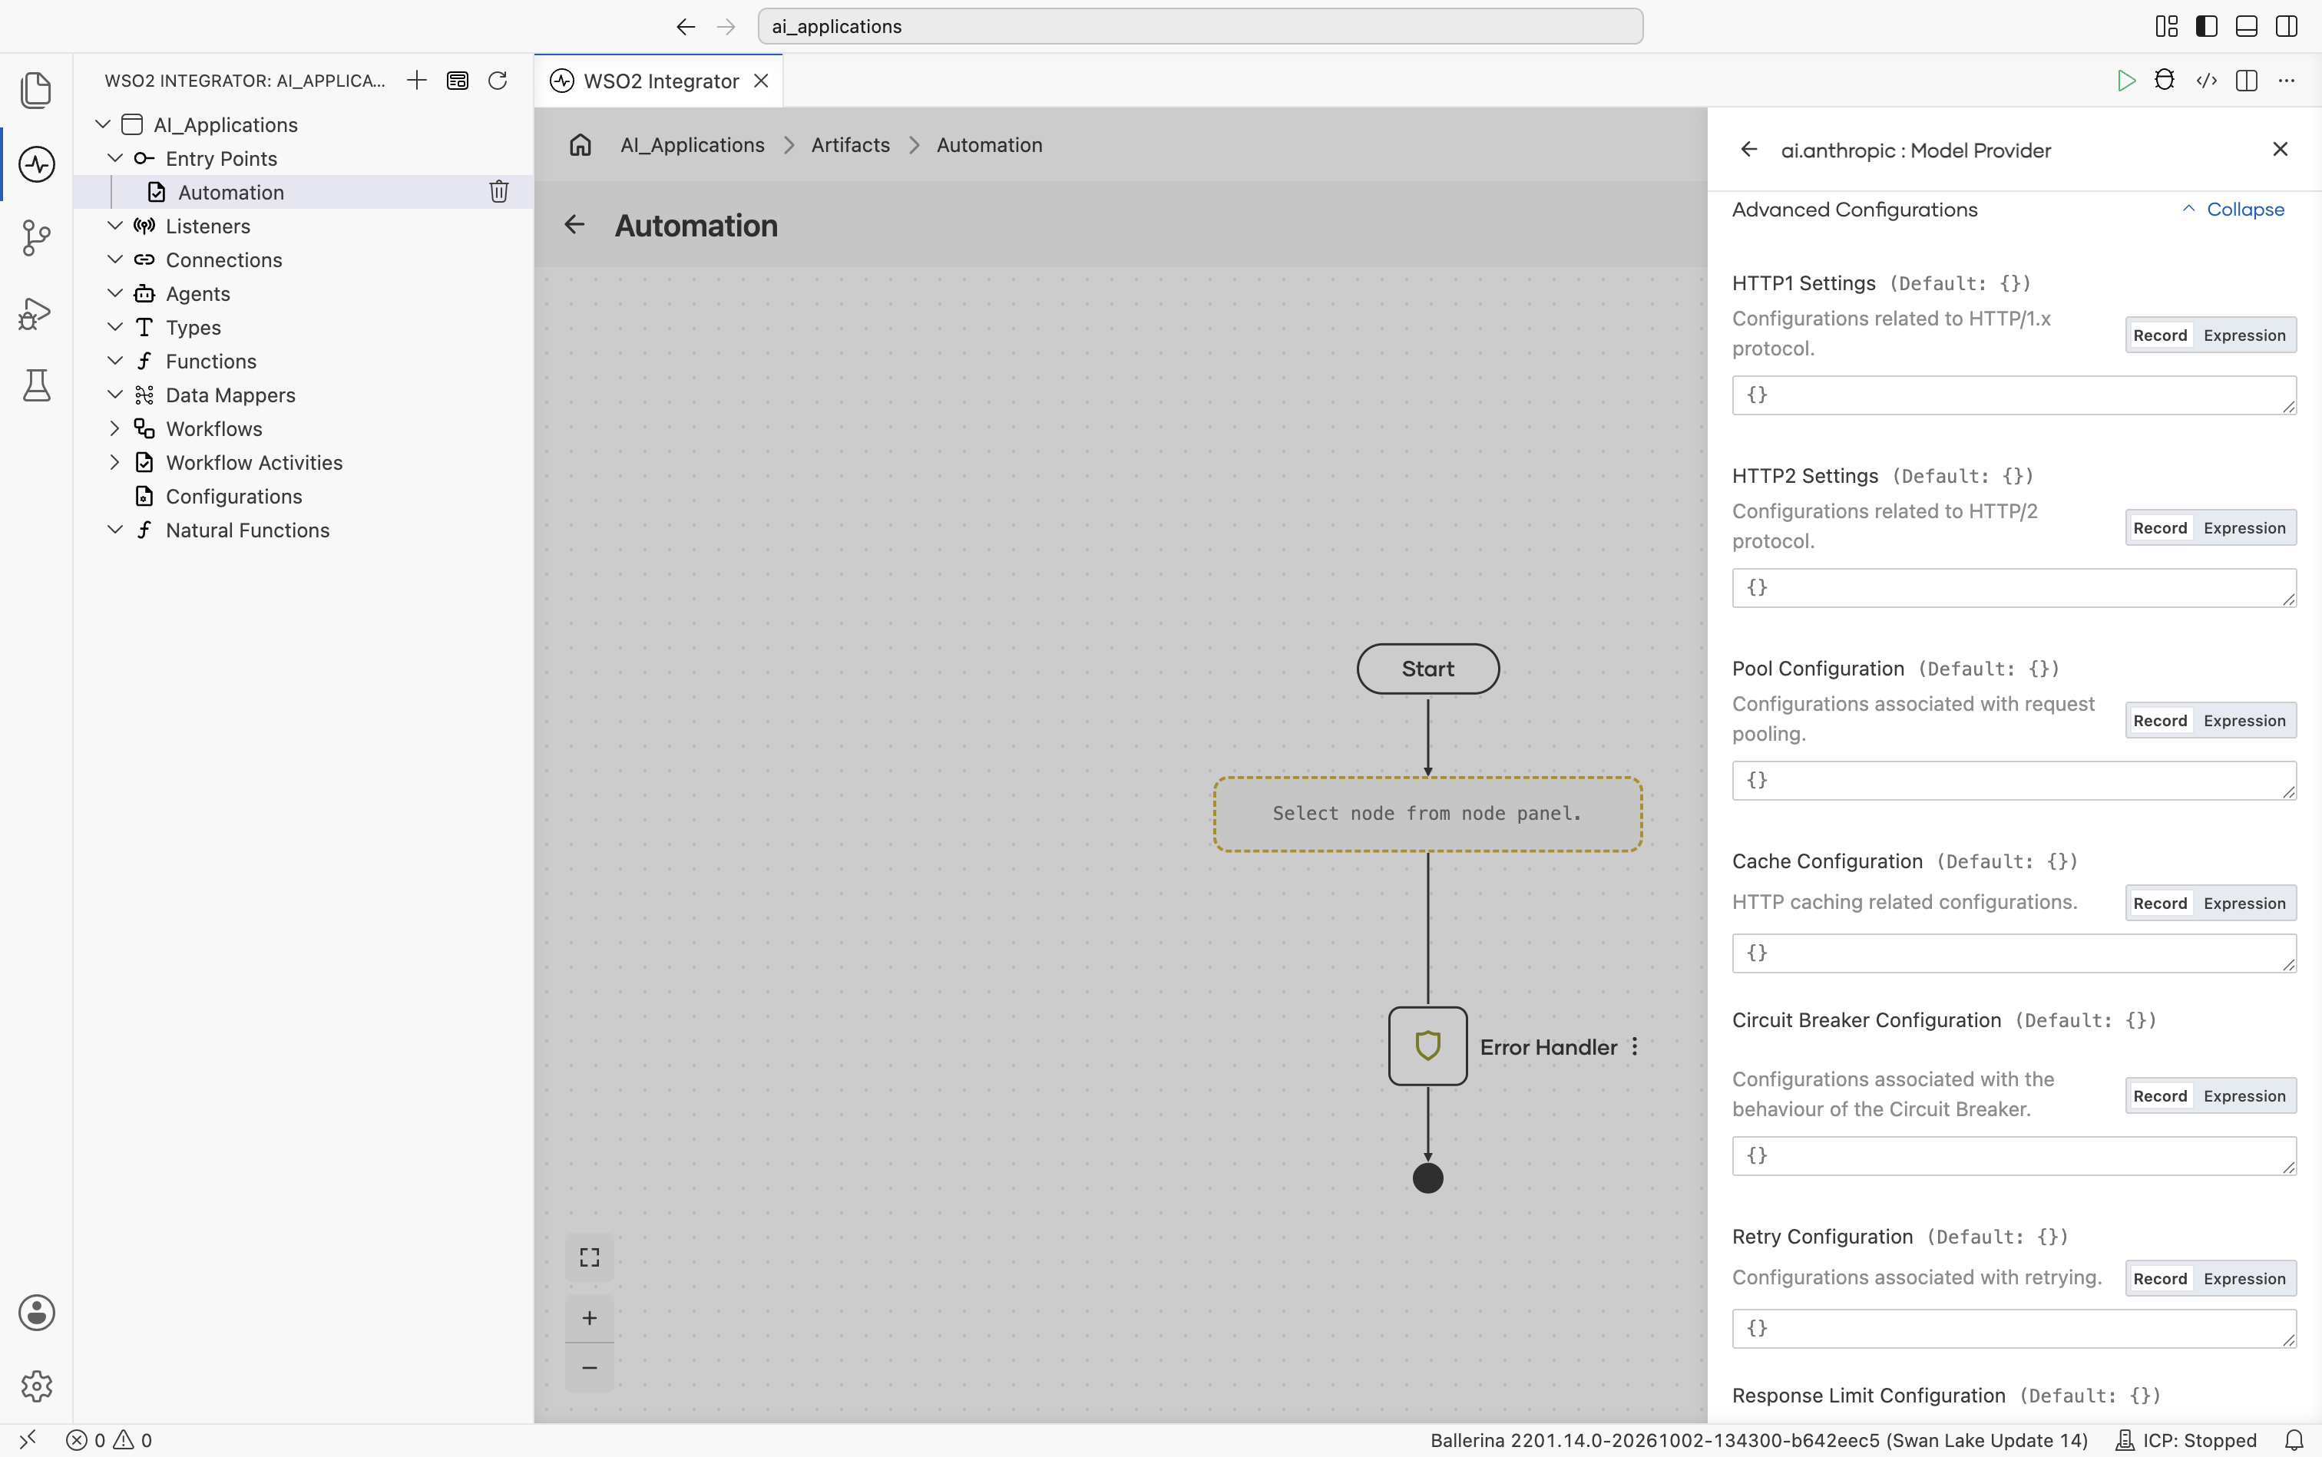
Task: Navigate to AI_Applications in breadcrumb
Action: (692, 144)
